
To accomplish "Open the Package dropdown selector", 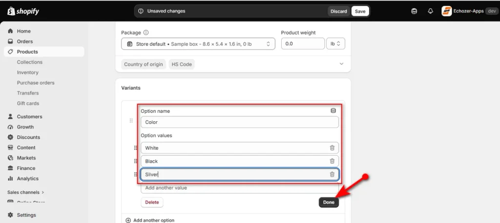I will 198,44.
